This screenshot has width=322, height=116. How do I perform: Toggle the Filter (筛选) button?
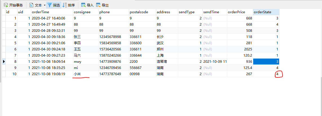[54, 5]
